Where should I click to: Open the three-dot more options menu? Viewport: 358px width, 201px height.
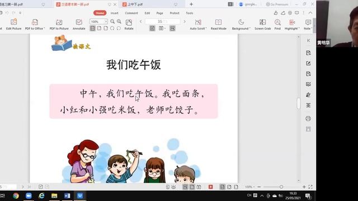pos(303,13)
